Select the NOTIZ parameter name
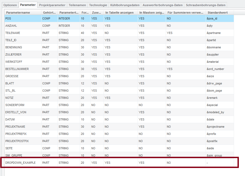Screen dimensions: 245x176 tap(23, 98)
